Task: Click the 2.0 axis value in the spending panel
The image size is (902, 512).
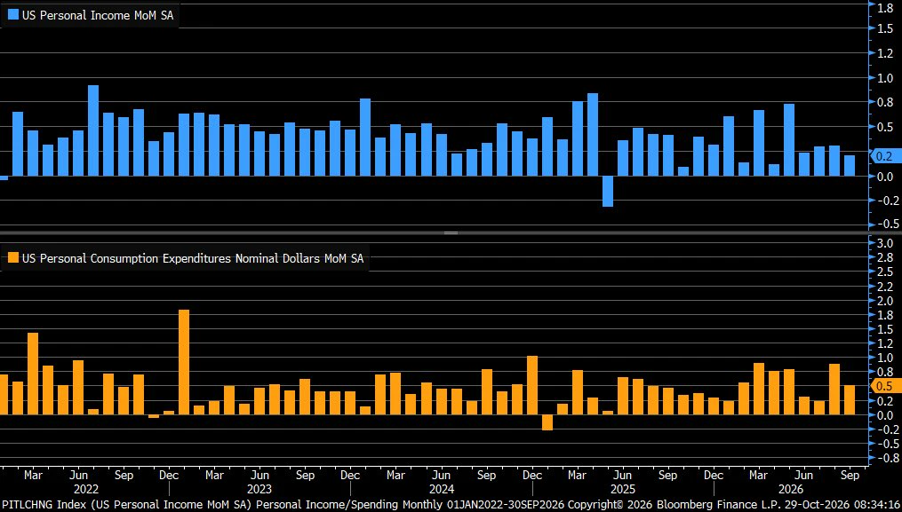Action: [885, 301]
